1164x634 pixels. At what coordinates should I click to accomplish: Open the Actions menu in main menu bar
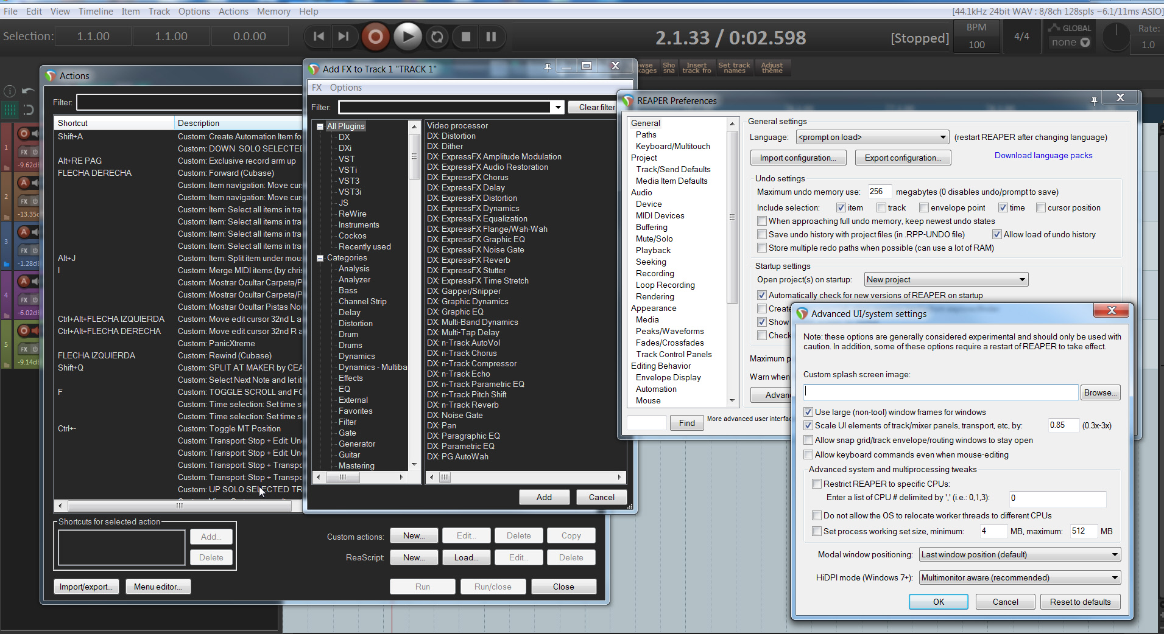[233, 11]
